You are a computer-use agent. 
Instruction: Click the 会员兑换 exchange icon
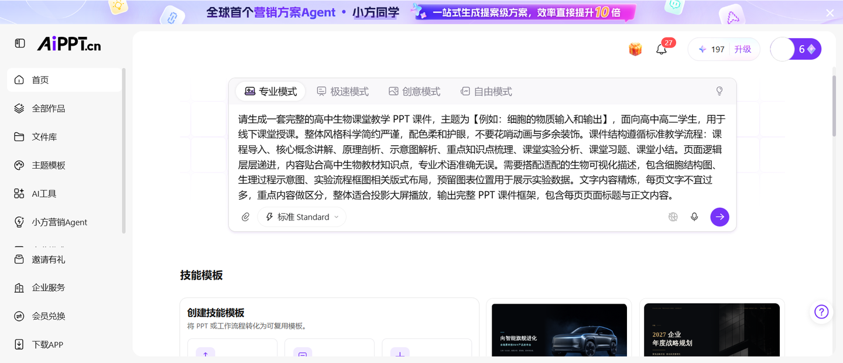tap(19, 316)
